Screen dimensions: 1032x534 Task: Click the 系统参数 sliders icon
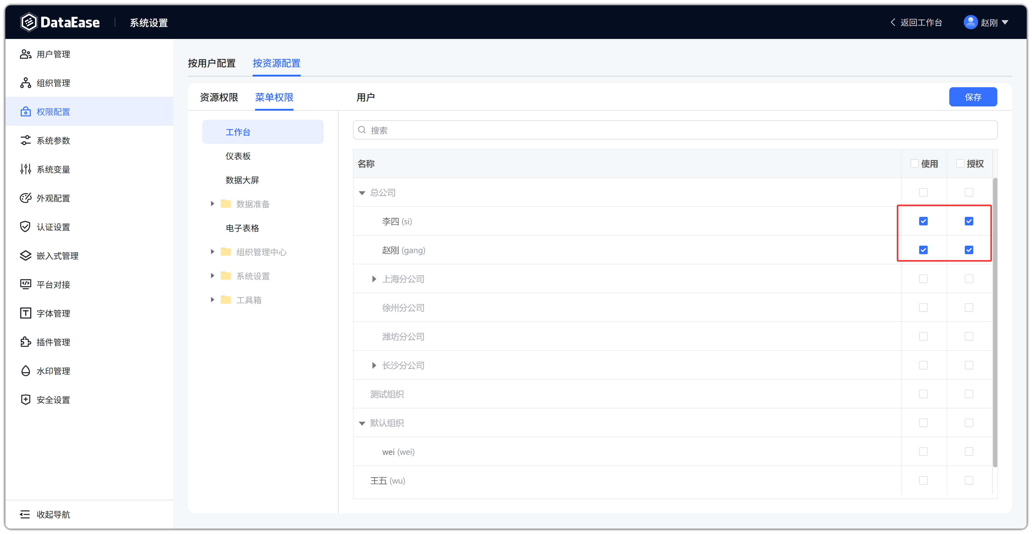pos(26,141)
